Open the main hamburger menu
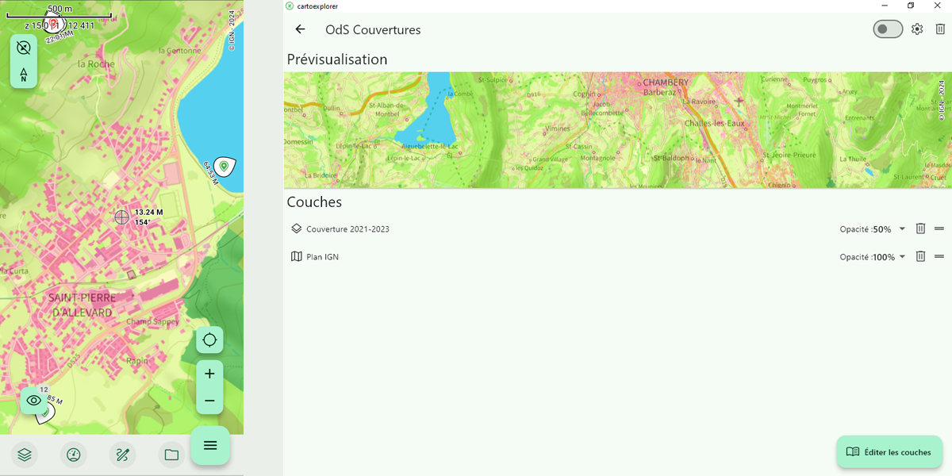The height and width of the screenshot is (476, 952). pos(210,445)
